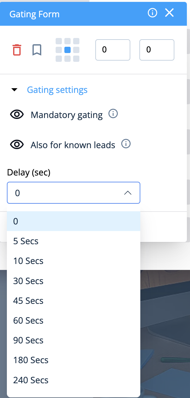Click the first offset number input field
The width and height of the screenshot is (190, 398).
(112, 50)
